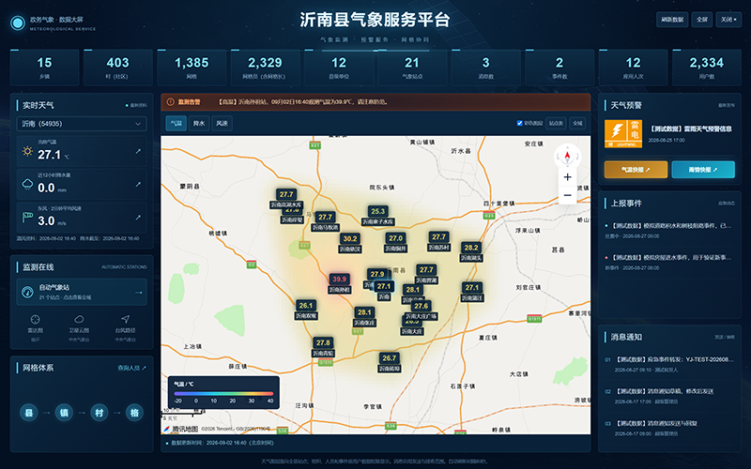Open the 15 乡镇 stat card

(44, 68)
